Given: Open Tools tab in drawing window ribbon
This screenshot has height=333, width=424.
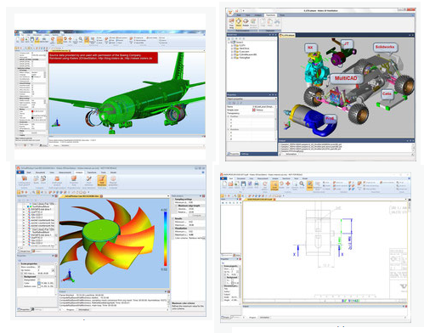Looking at the screenshot, I should click(x=297, y=178).
